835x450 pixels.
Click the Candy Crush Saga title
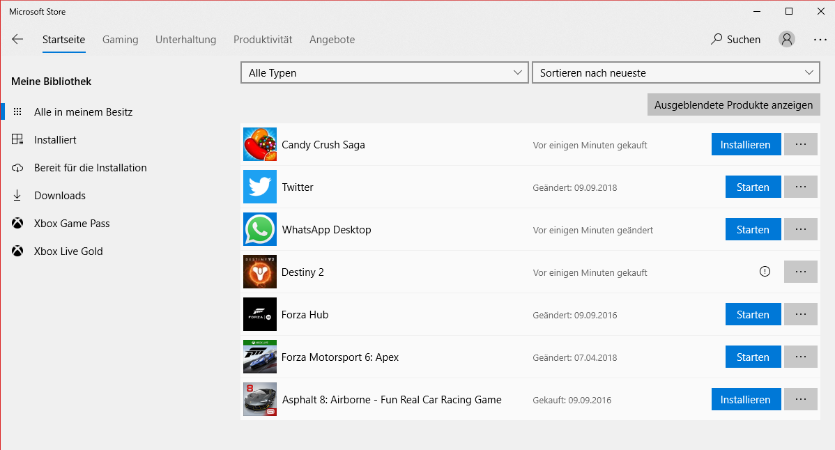[x=323, y=145]
